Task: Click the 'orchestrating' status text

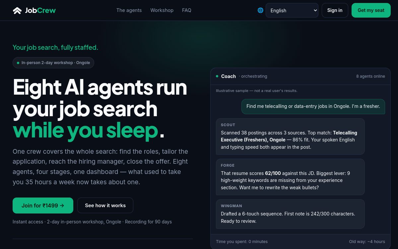Action: [253, 76]
